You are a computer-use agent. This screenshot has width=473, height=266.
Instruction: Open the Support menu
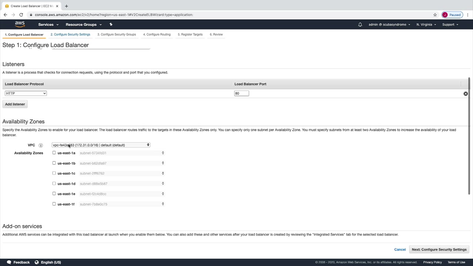click(x=450, y=24)
